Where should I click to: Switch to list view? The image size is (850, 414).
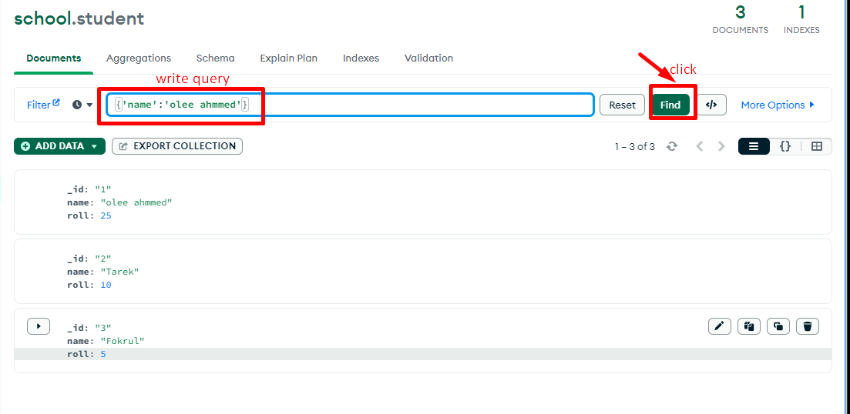point(754,146)
